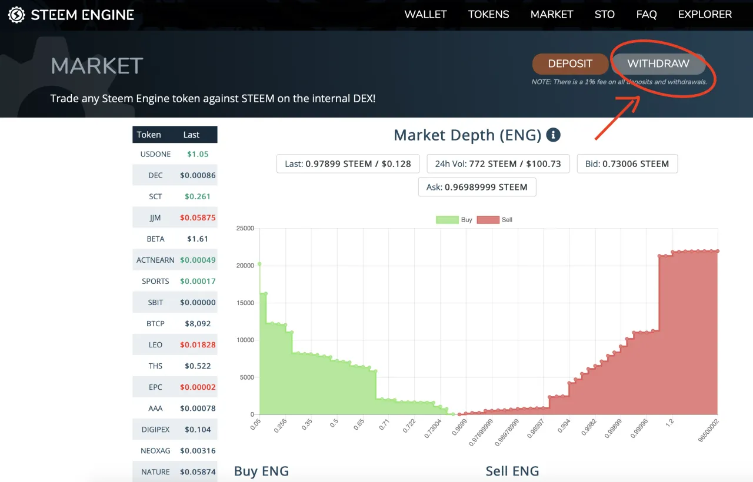Select the SCT token row
This screenshot has height=482, width=753.
(x=175, y=196)
